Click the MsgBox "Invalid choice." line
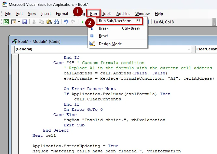This screenshot has width=217, height=154. click(x=115, y=120)
